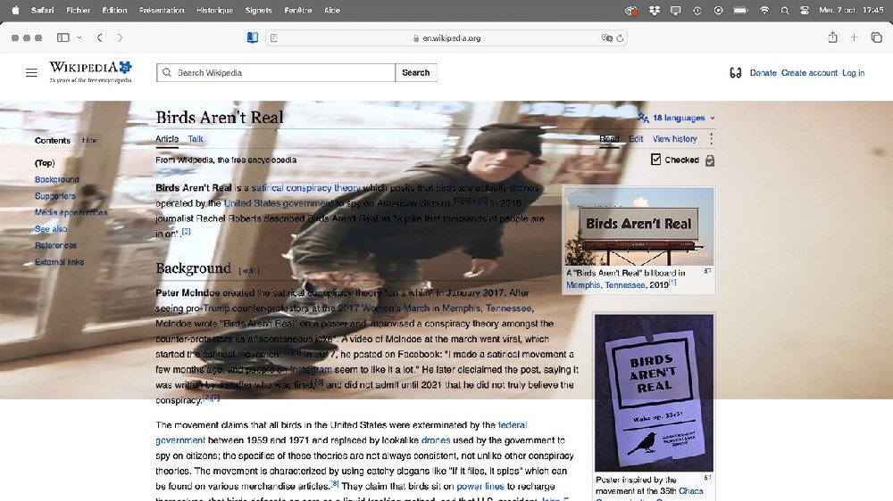
Task: Expand the sidebar chevron dropdown in toolbar
Action: [x=79, y=37]
